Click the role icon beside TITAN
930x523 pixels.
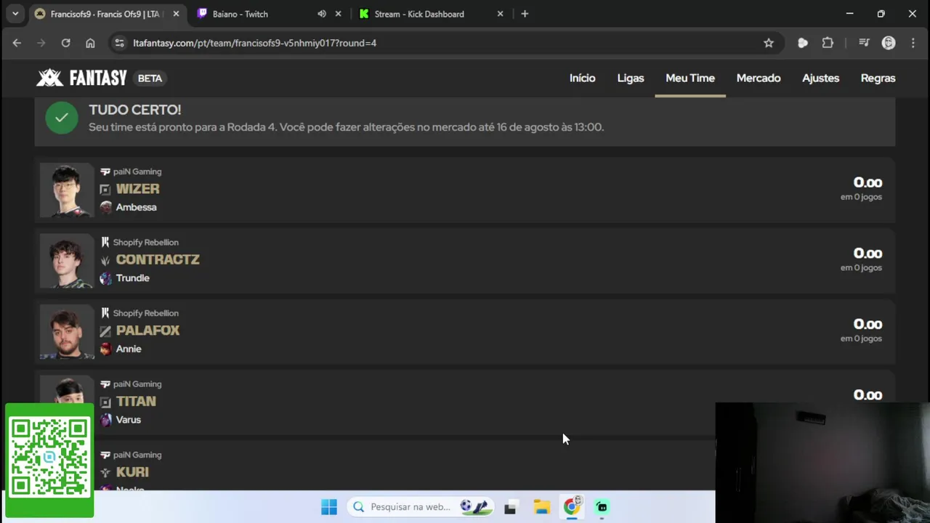(x=105, y=402)
